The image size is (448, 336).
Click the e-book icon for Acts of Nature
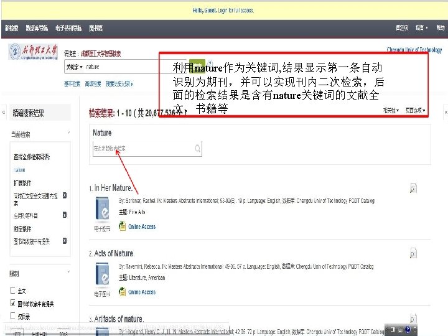tap(103, 274)
